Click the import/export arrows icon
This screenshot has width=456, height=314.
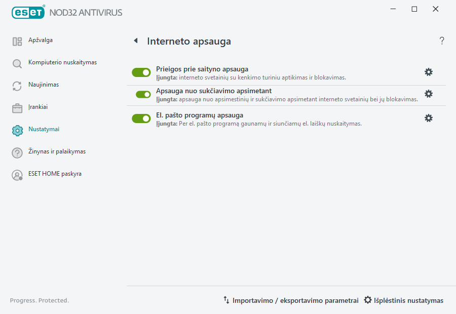(226, 300)
